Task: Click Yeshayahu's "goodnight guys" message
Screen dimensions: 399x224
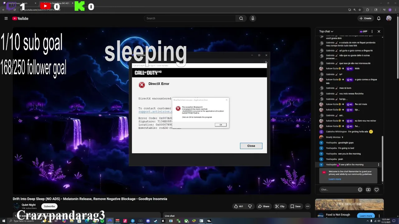Action: (x=346, y=143)
